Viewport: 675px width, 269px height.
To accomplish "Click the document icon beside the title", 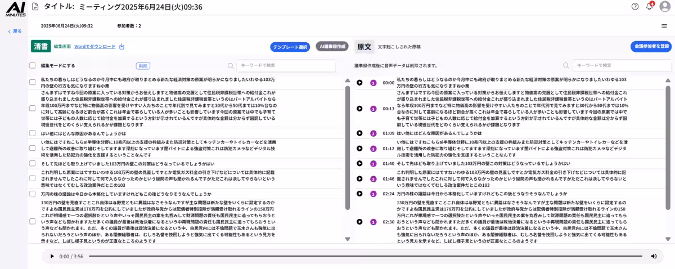I will tap(36, 7).
